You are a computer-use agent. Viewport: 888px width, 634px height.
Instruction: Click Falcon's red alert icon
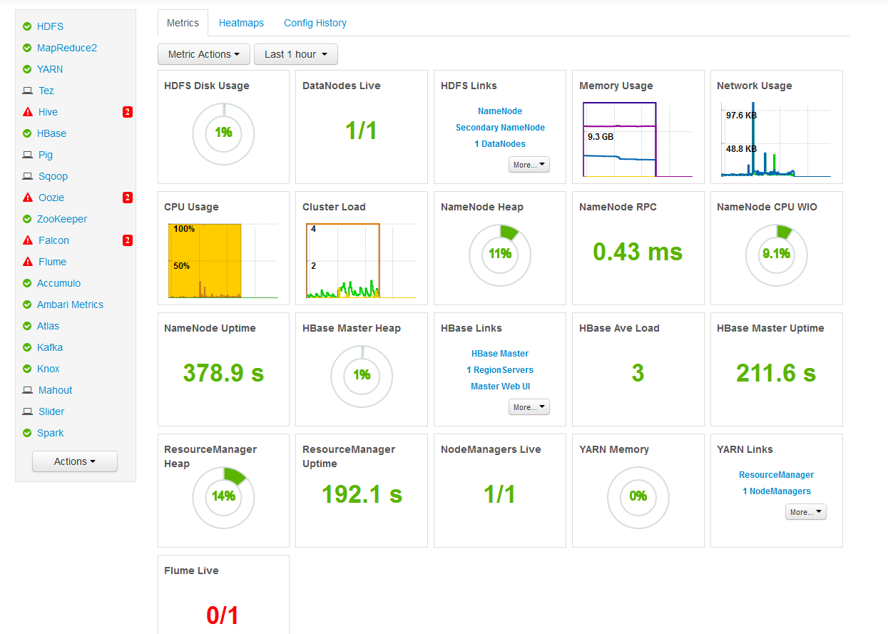[26, 240]
